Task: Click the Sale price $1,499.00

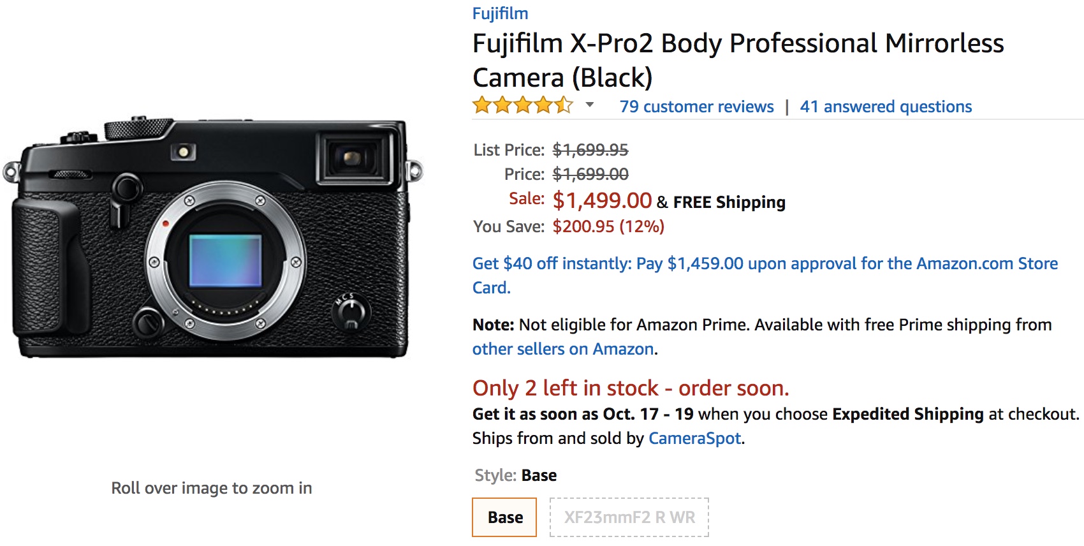Action: tap(602, 200)
